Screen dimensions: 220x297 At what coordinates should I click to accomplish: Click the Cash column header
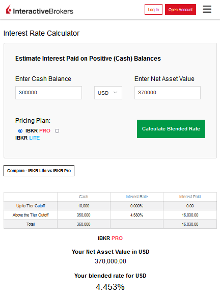(x=84, y=197)
